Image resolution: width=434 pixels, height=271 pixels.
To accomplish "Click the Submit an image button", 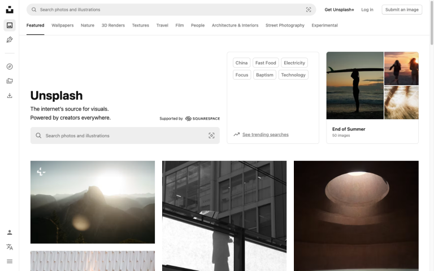I will click(x=402, y=10).
